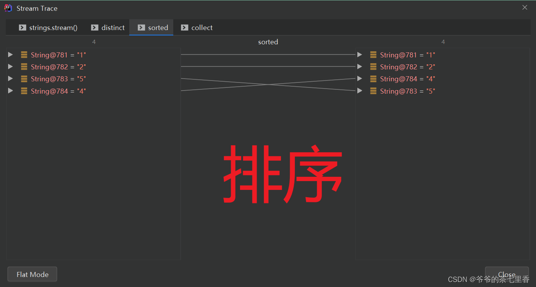Click object icon of left String@782
The height and width of the screenshot is (287, 536).
(24, 67)
